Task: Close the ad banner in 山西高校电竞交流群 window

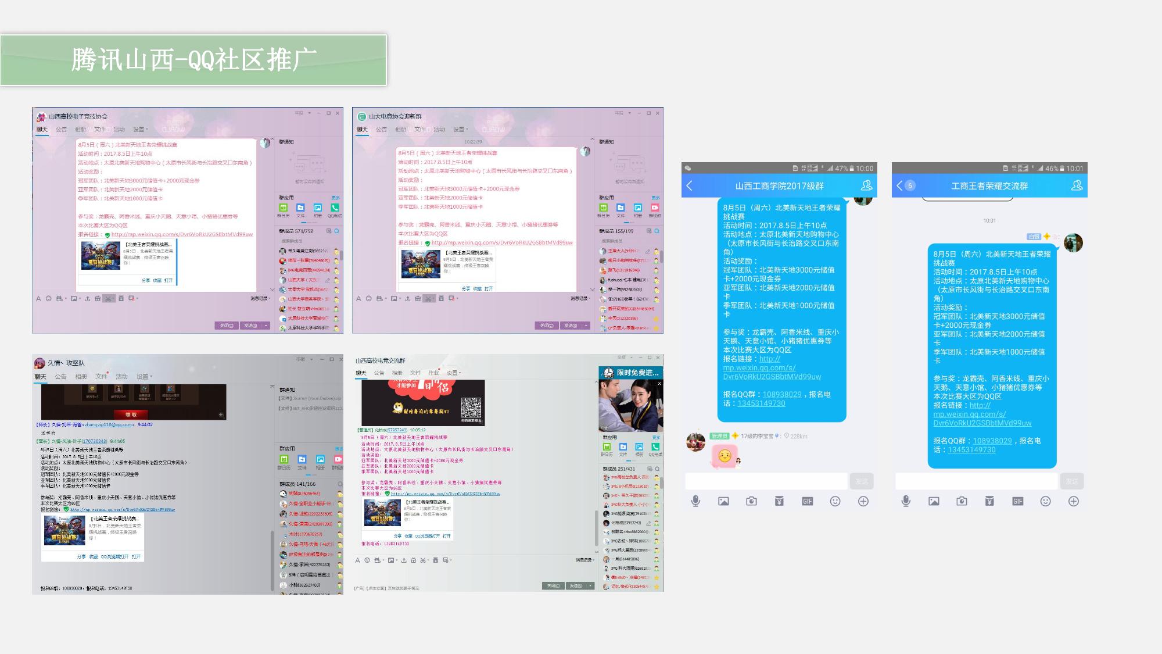Action: pyautogui.click(x=659, y=384)
